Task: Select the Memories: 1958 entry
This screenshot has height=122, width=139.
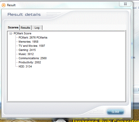Action: click(x=28, y=42)
